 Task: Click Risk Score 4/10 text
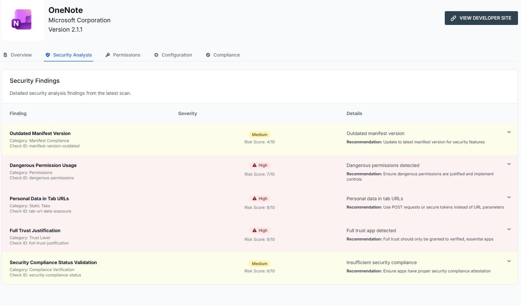click(x=260, y=142)
